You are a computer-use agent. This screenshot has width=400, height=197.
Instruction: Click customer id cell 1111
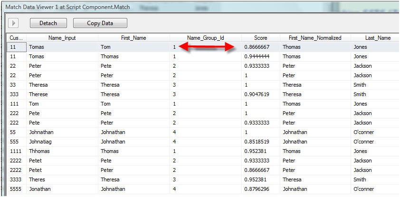[16, 151]
